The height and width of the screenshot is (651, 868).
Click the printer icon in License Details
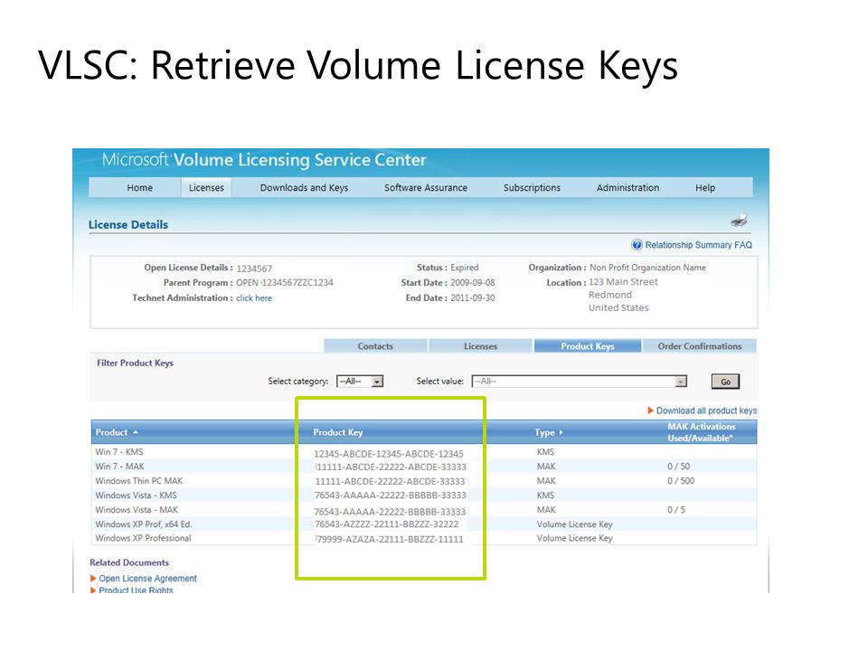coord(739,221)
